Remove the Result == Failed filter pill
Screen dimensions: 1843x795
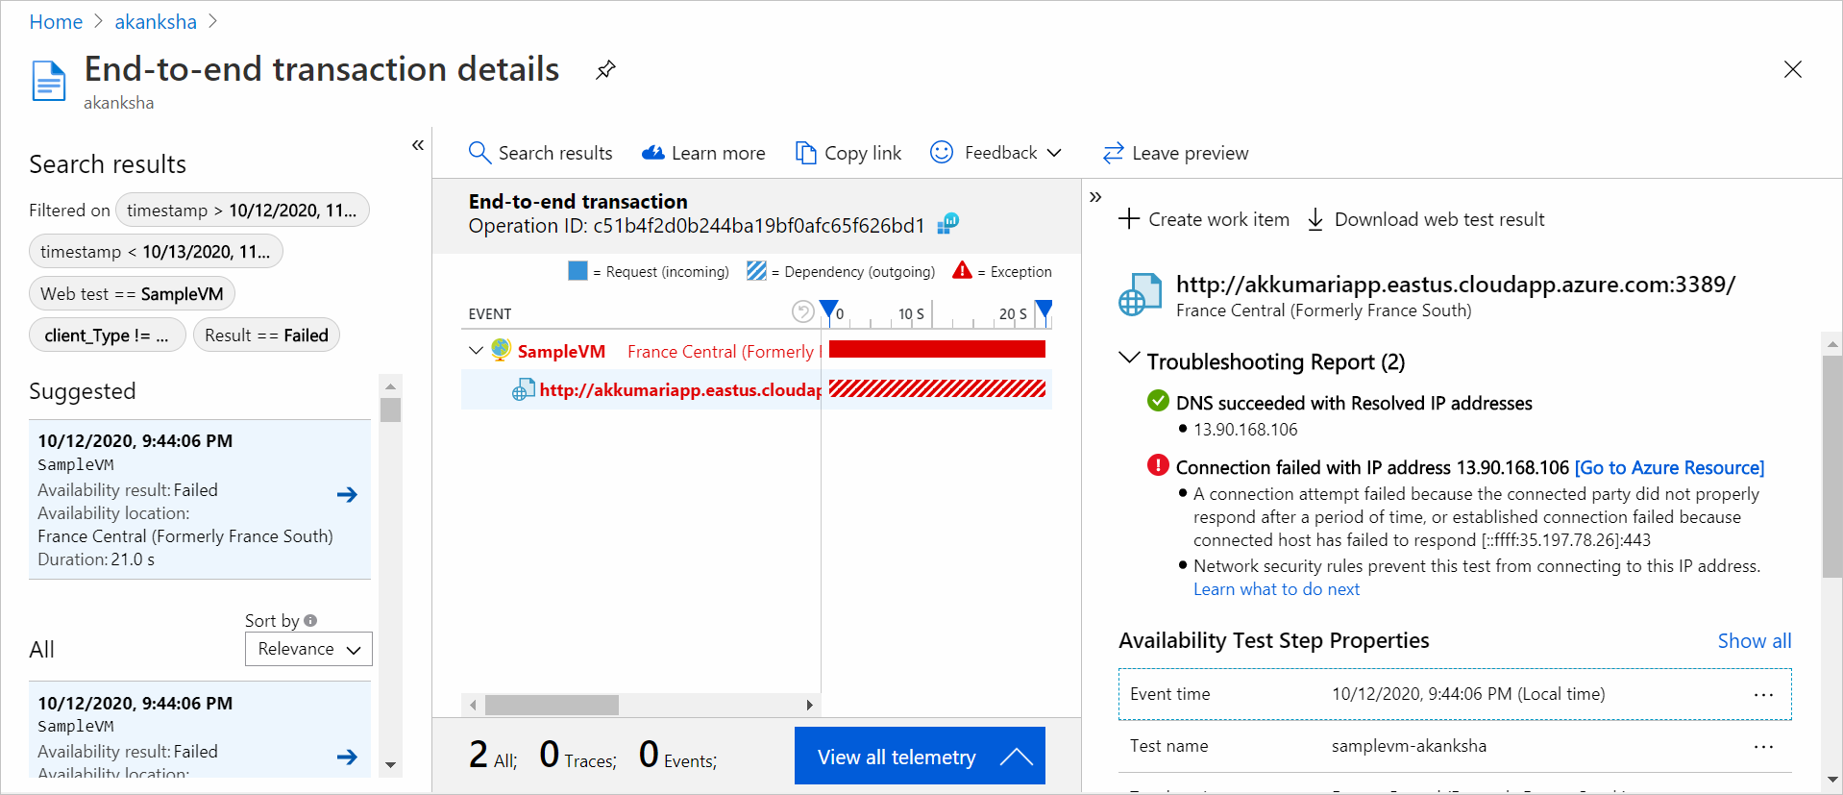(266, 335)
